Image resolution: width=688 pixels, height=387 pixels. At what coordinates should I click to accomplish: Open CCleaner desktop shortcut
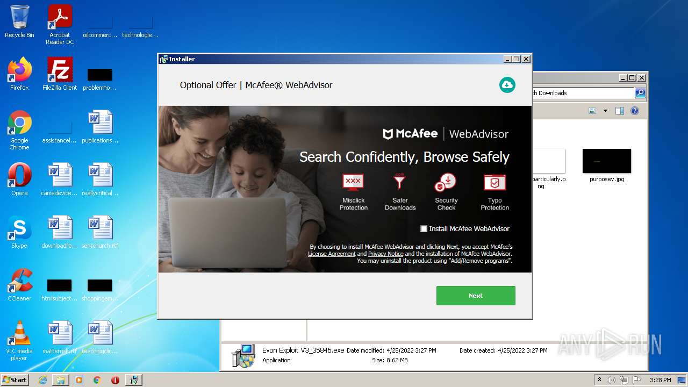point(19,284)
